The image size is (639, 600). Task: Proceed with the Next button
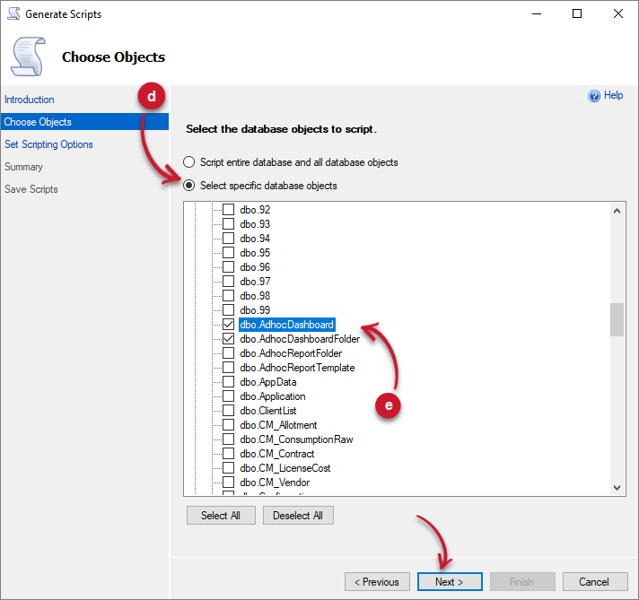pyautogui.click(x=450, y=582)
